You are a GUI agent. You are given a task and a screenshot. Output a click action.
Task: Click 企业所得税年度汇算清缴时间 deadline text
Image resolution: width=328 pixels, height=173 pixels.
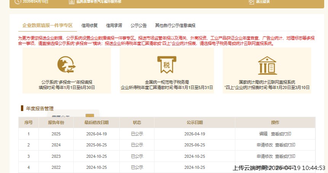[167, 87]
